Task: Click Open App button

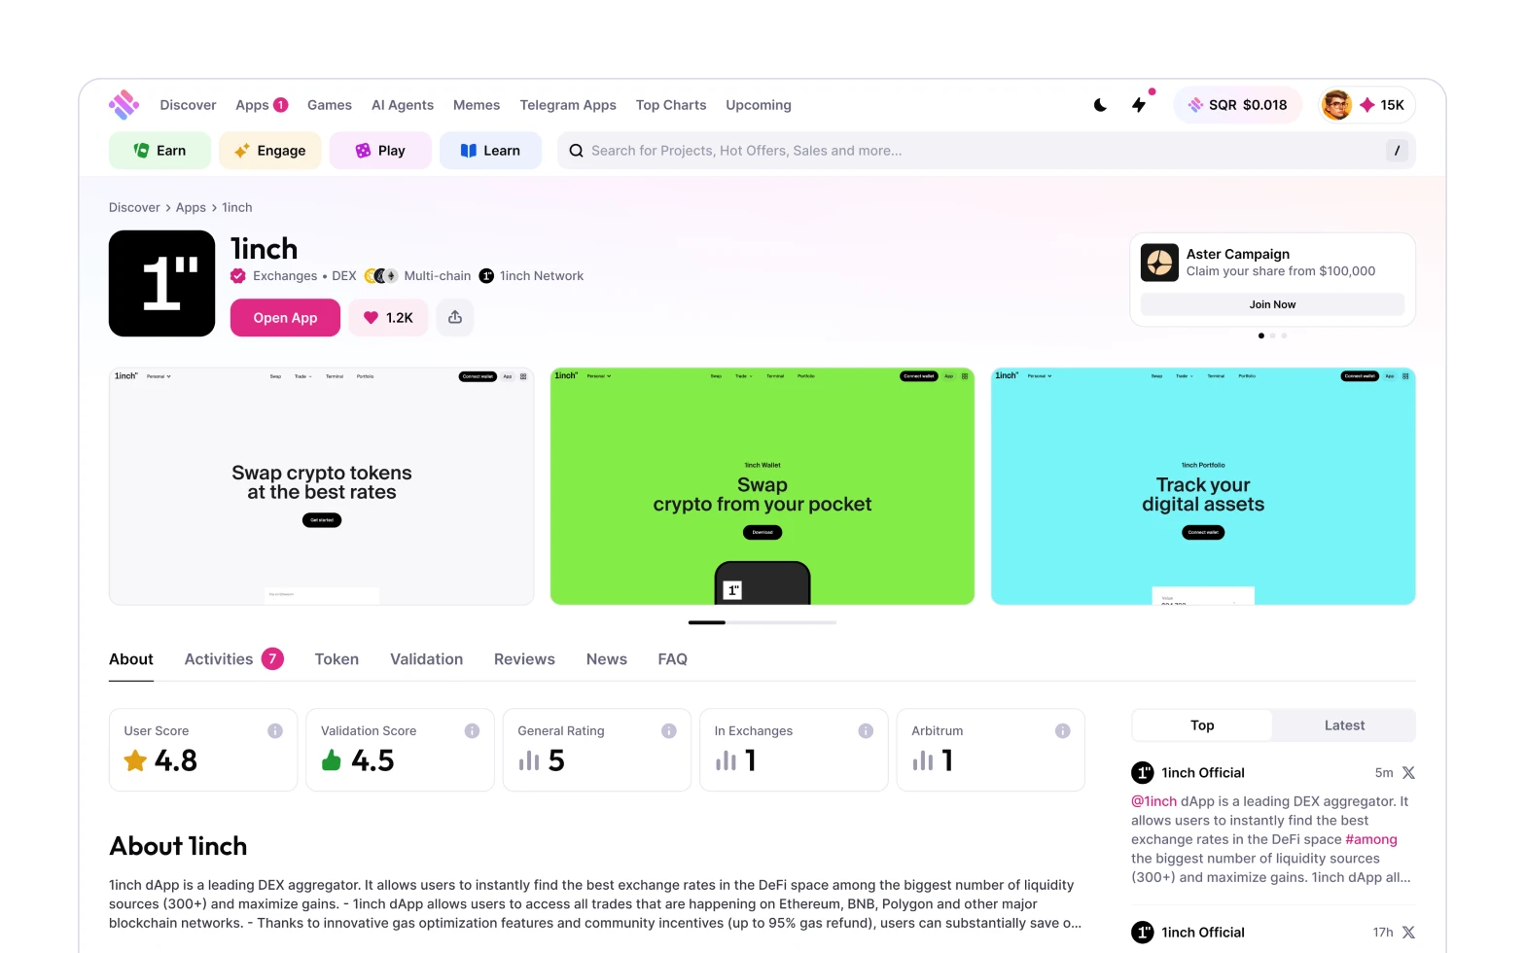Action: pyautogui.click(x=285, y=318)
